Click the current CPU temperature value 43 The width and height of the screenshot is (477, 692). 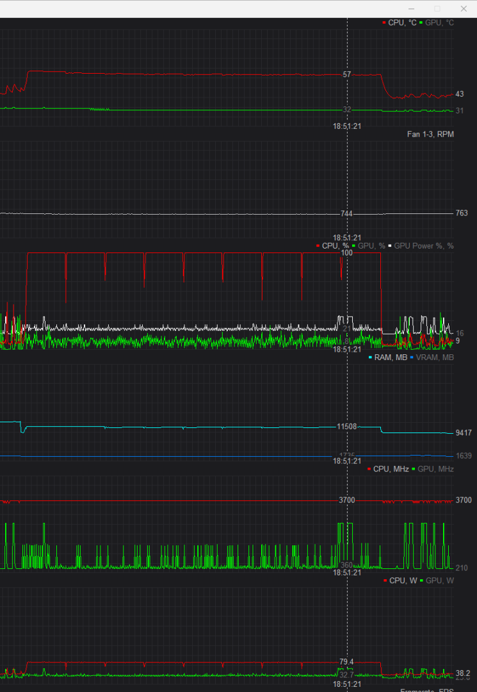[x=459, y=94]
